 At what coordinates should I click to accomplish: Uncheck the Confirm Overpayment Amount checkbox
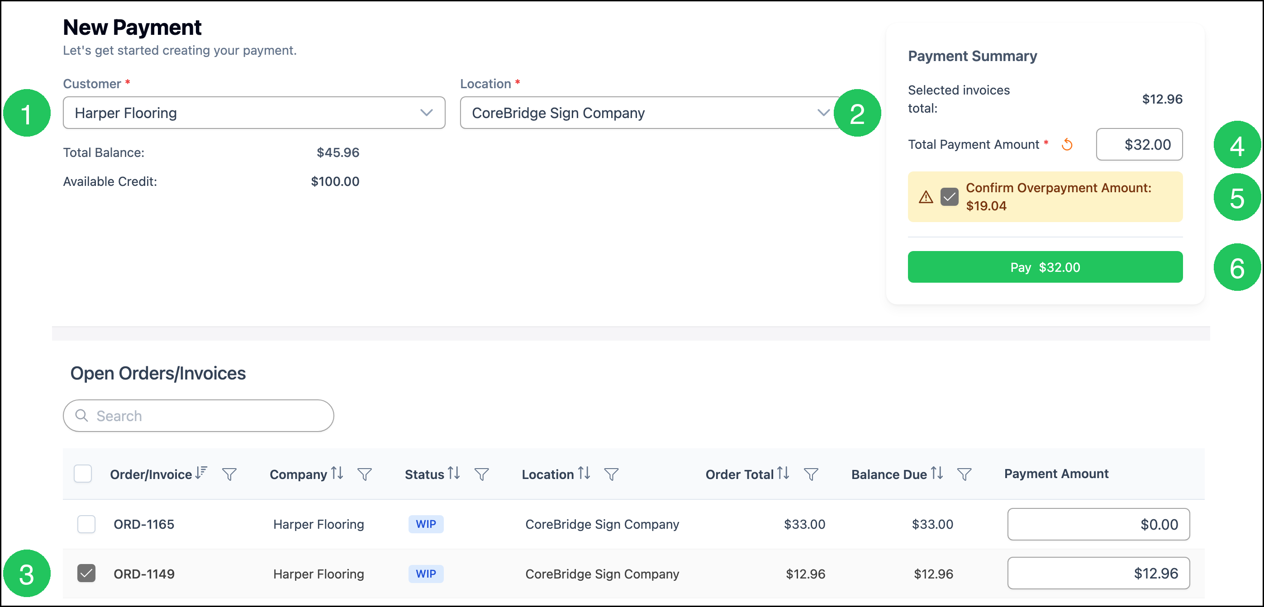[x=950, y=197]
